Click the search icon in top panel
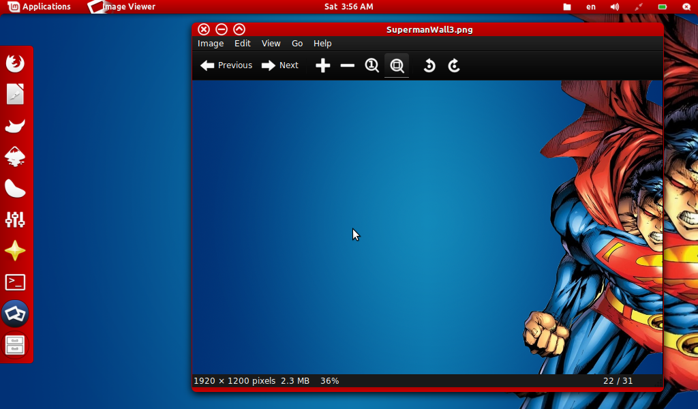This screenshot has width=698, height=409. click(x=686, y=7)
